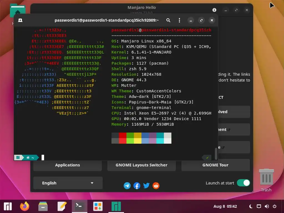Click the "Terminal: gnome-terminal" line
This screenshot has height=213, width=284.
click(141, 108)
